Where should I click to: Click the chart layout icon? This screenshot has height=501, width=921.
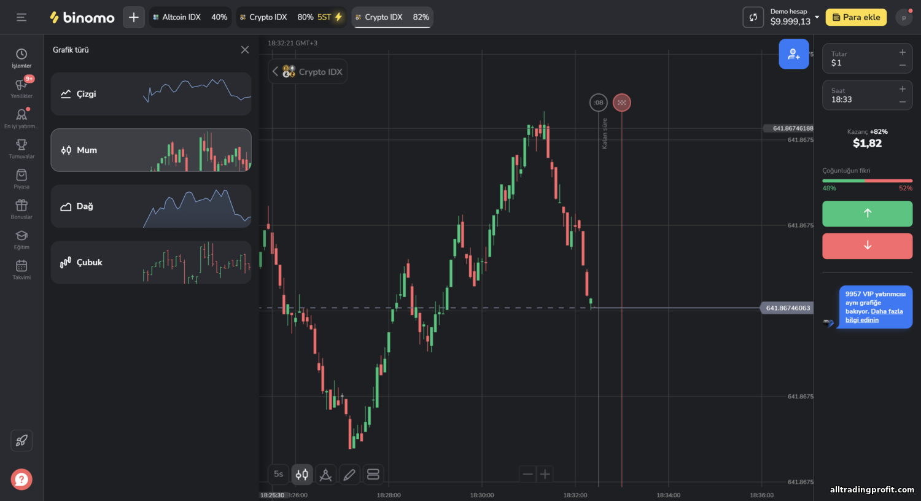coord(373,474)
